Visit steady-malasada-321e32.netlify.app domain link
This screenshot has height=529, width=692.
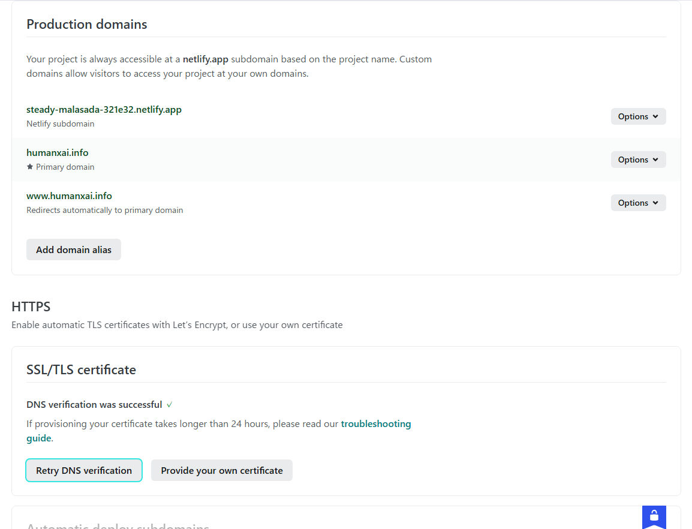[x=104, y=110]
